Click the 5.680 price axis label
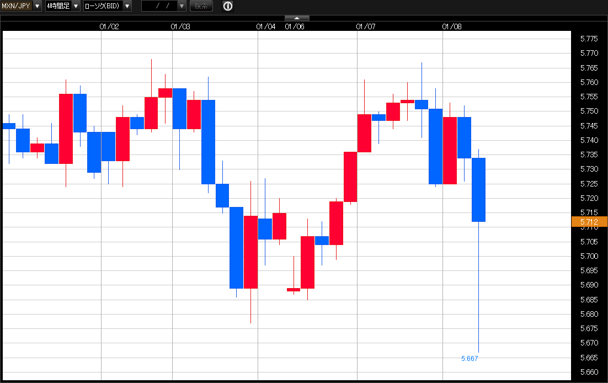 589,314
